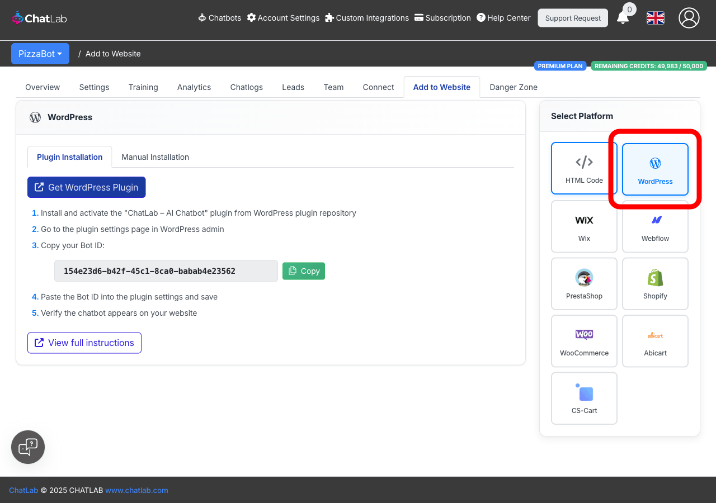Select the HTML Code platform tile
This screenshot has width=716, height=503.
coord(584,168)
